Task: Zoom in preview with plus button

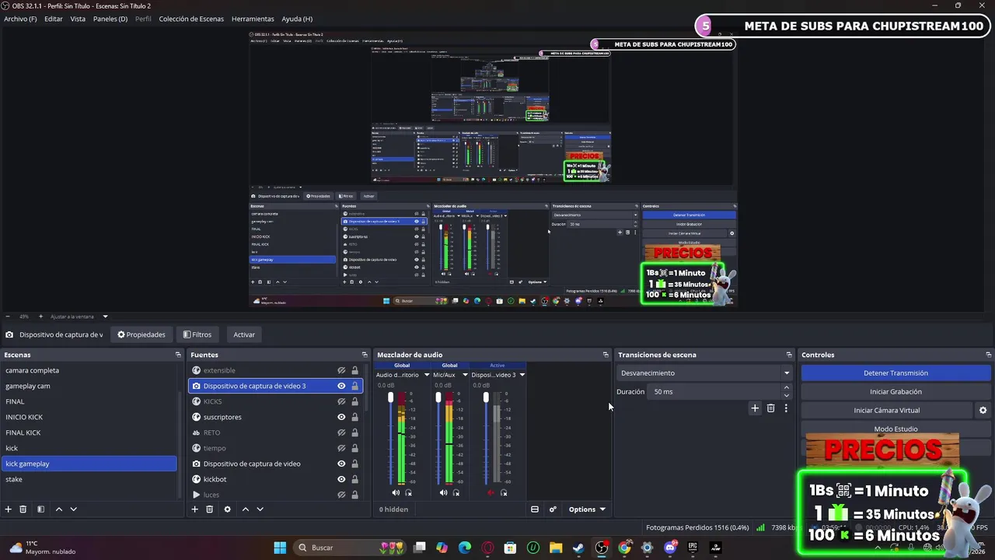Action: click(40, 317)
